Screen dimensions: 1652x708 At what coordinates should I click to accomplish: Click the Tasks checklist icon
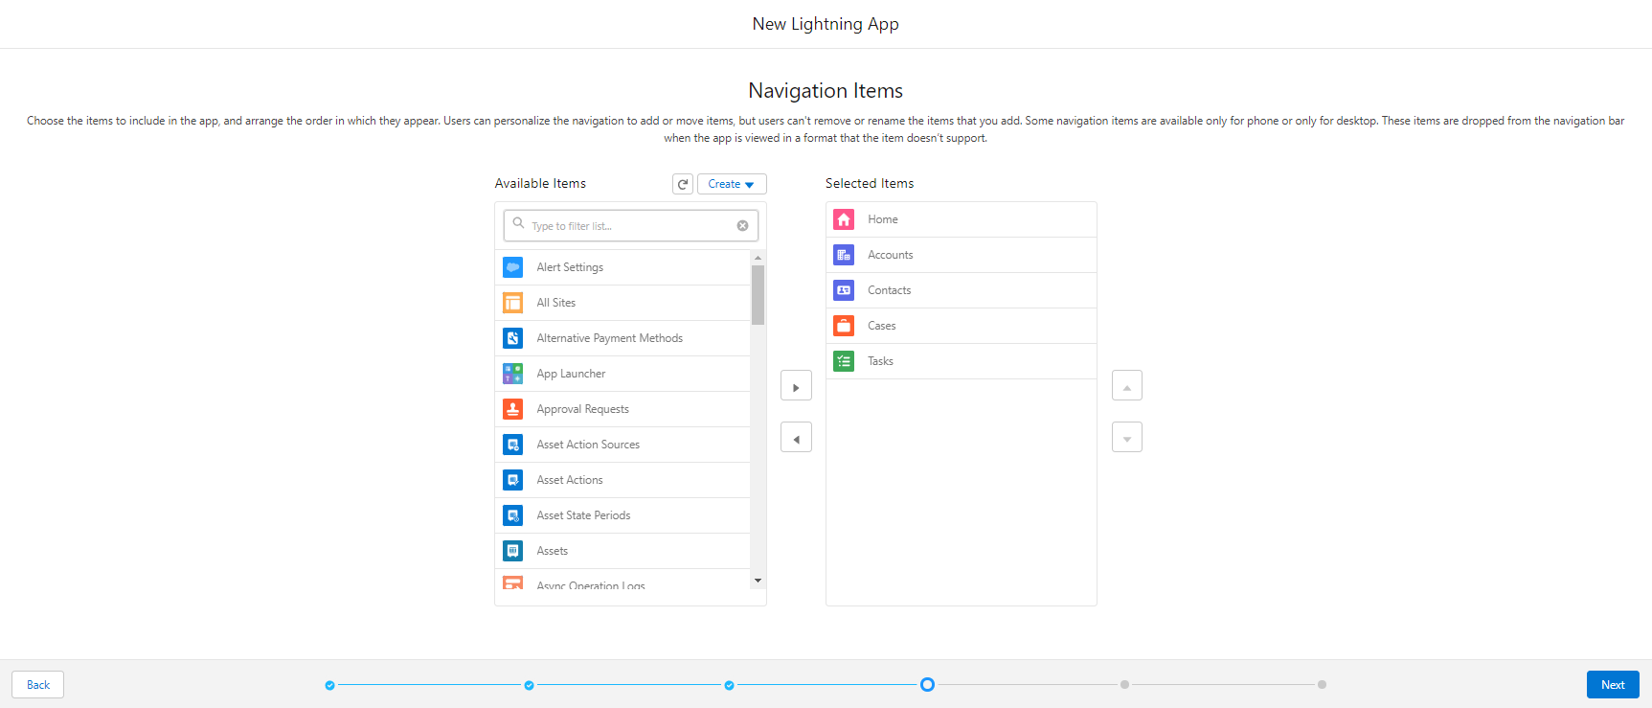(844, 361)
